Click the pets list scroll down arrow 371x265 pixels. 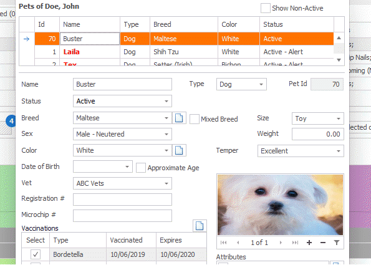click(x=339, y=60)
